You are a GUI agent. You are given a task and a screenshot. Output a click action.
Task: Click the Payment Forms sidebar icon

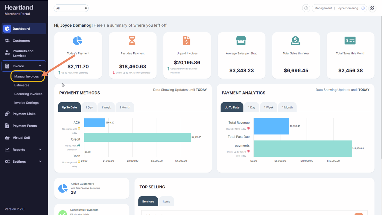coord(7,126)
